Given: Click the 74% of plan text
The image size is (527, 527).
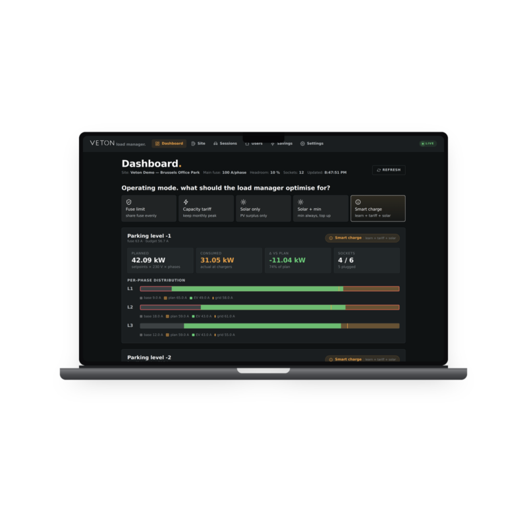Looking at the screenshot, I should 279,267.
